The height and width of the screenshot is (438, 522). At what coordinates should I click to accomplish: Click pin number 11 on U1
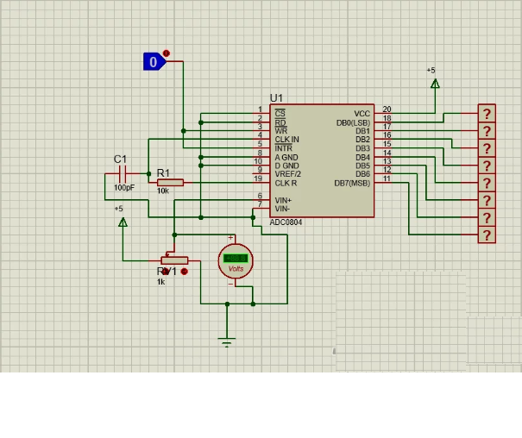(387, 178)
